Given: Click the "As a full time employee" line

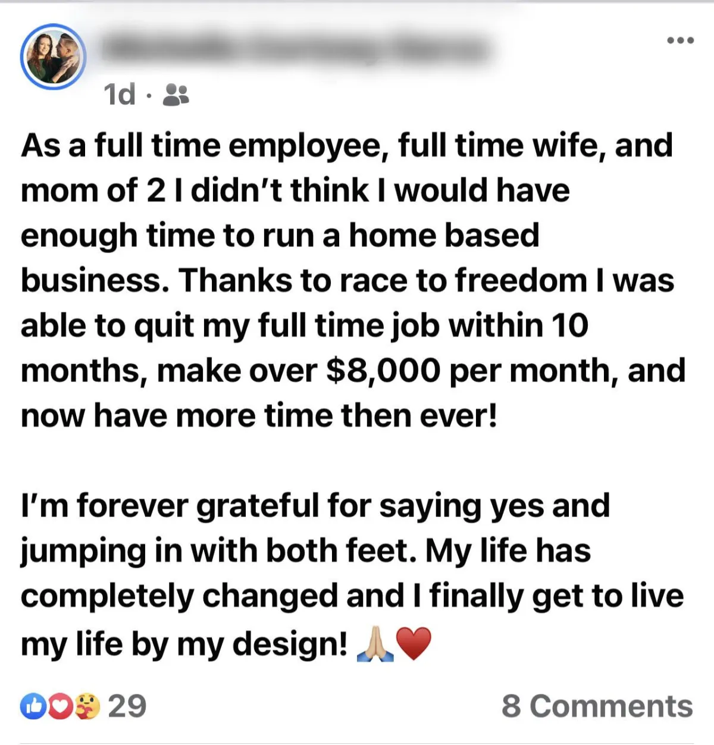Looking at the screenshot, I should tap(205, 146).
